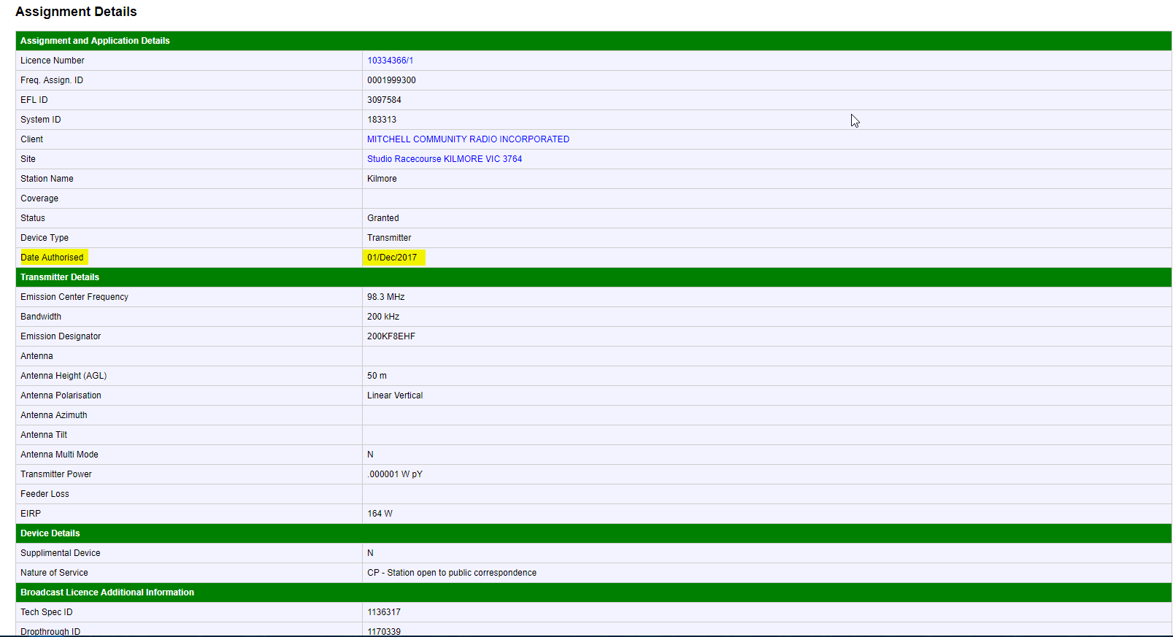The height and width of the screenshot is (637, 1173).
Task: Click the EIRP value 164 W
Action: 380,514
